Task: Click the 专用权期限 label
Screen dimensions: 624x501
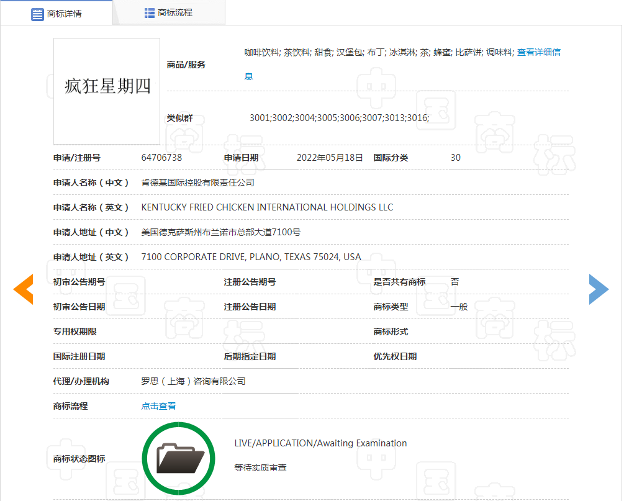Action: coord(75,332)
